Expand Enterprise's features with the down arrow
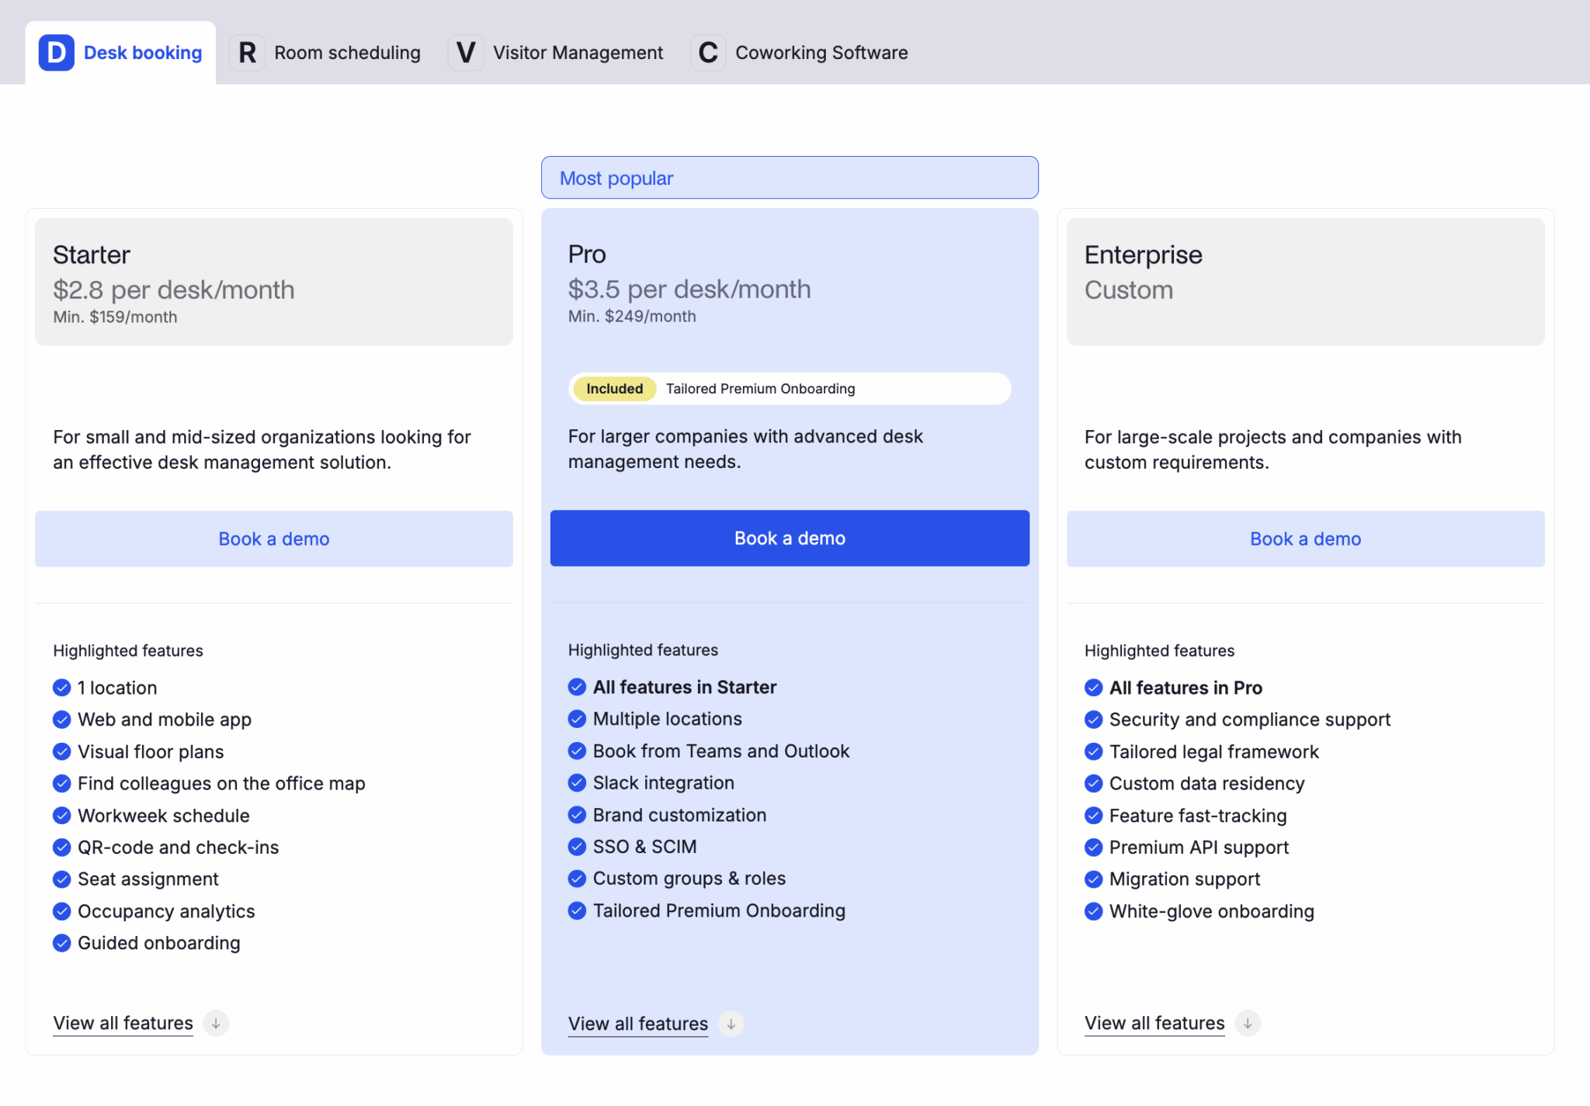The height and width of the screenshot is (1106, 1590). tap(1248, 1023)
